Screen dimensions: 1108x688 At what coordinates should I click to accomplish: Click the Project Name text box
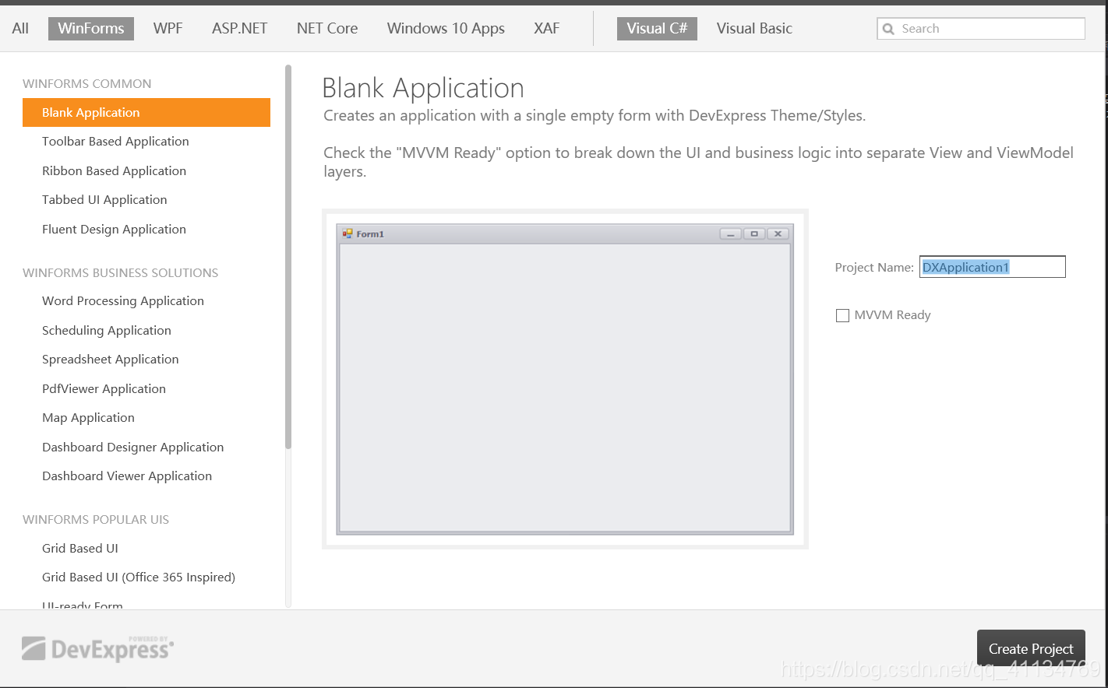[x=992, y=267]
